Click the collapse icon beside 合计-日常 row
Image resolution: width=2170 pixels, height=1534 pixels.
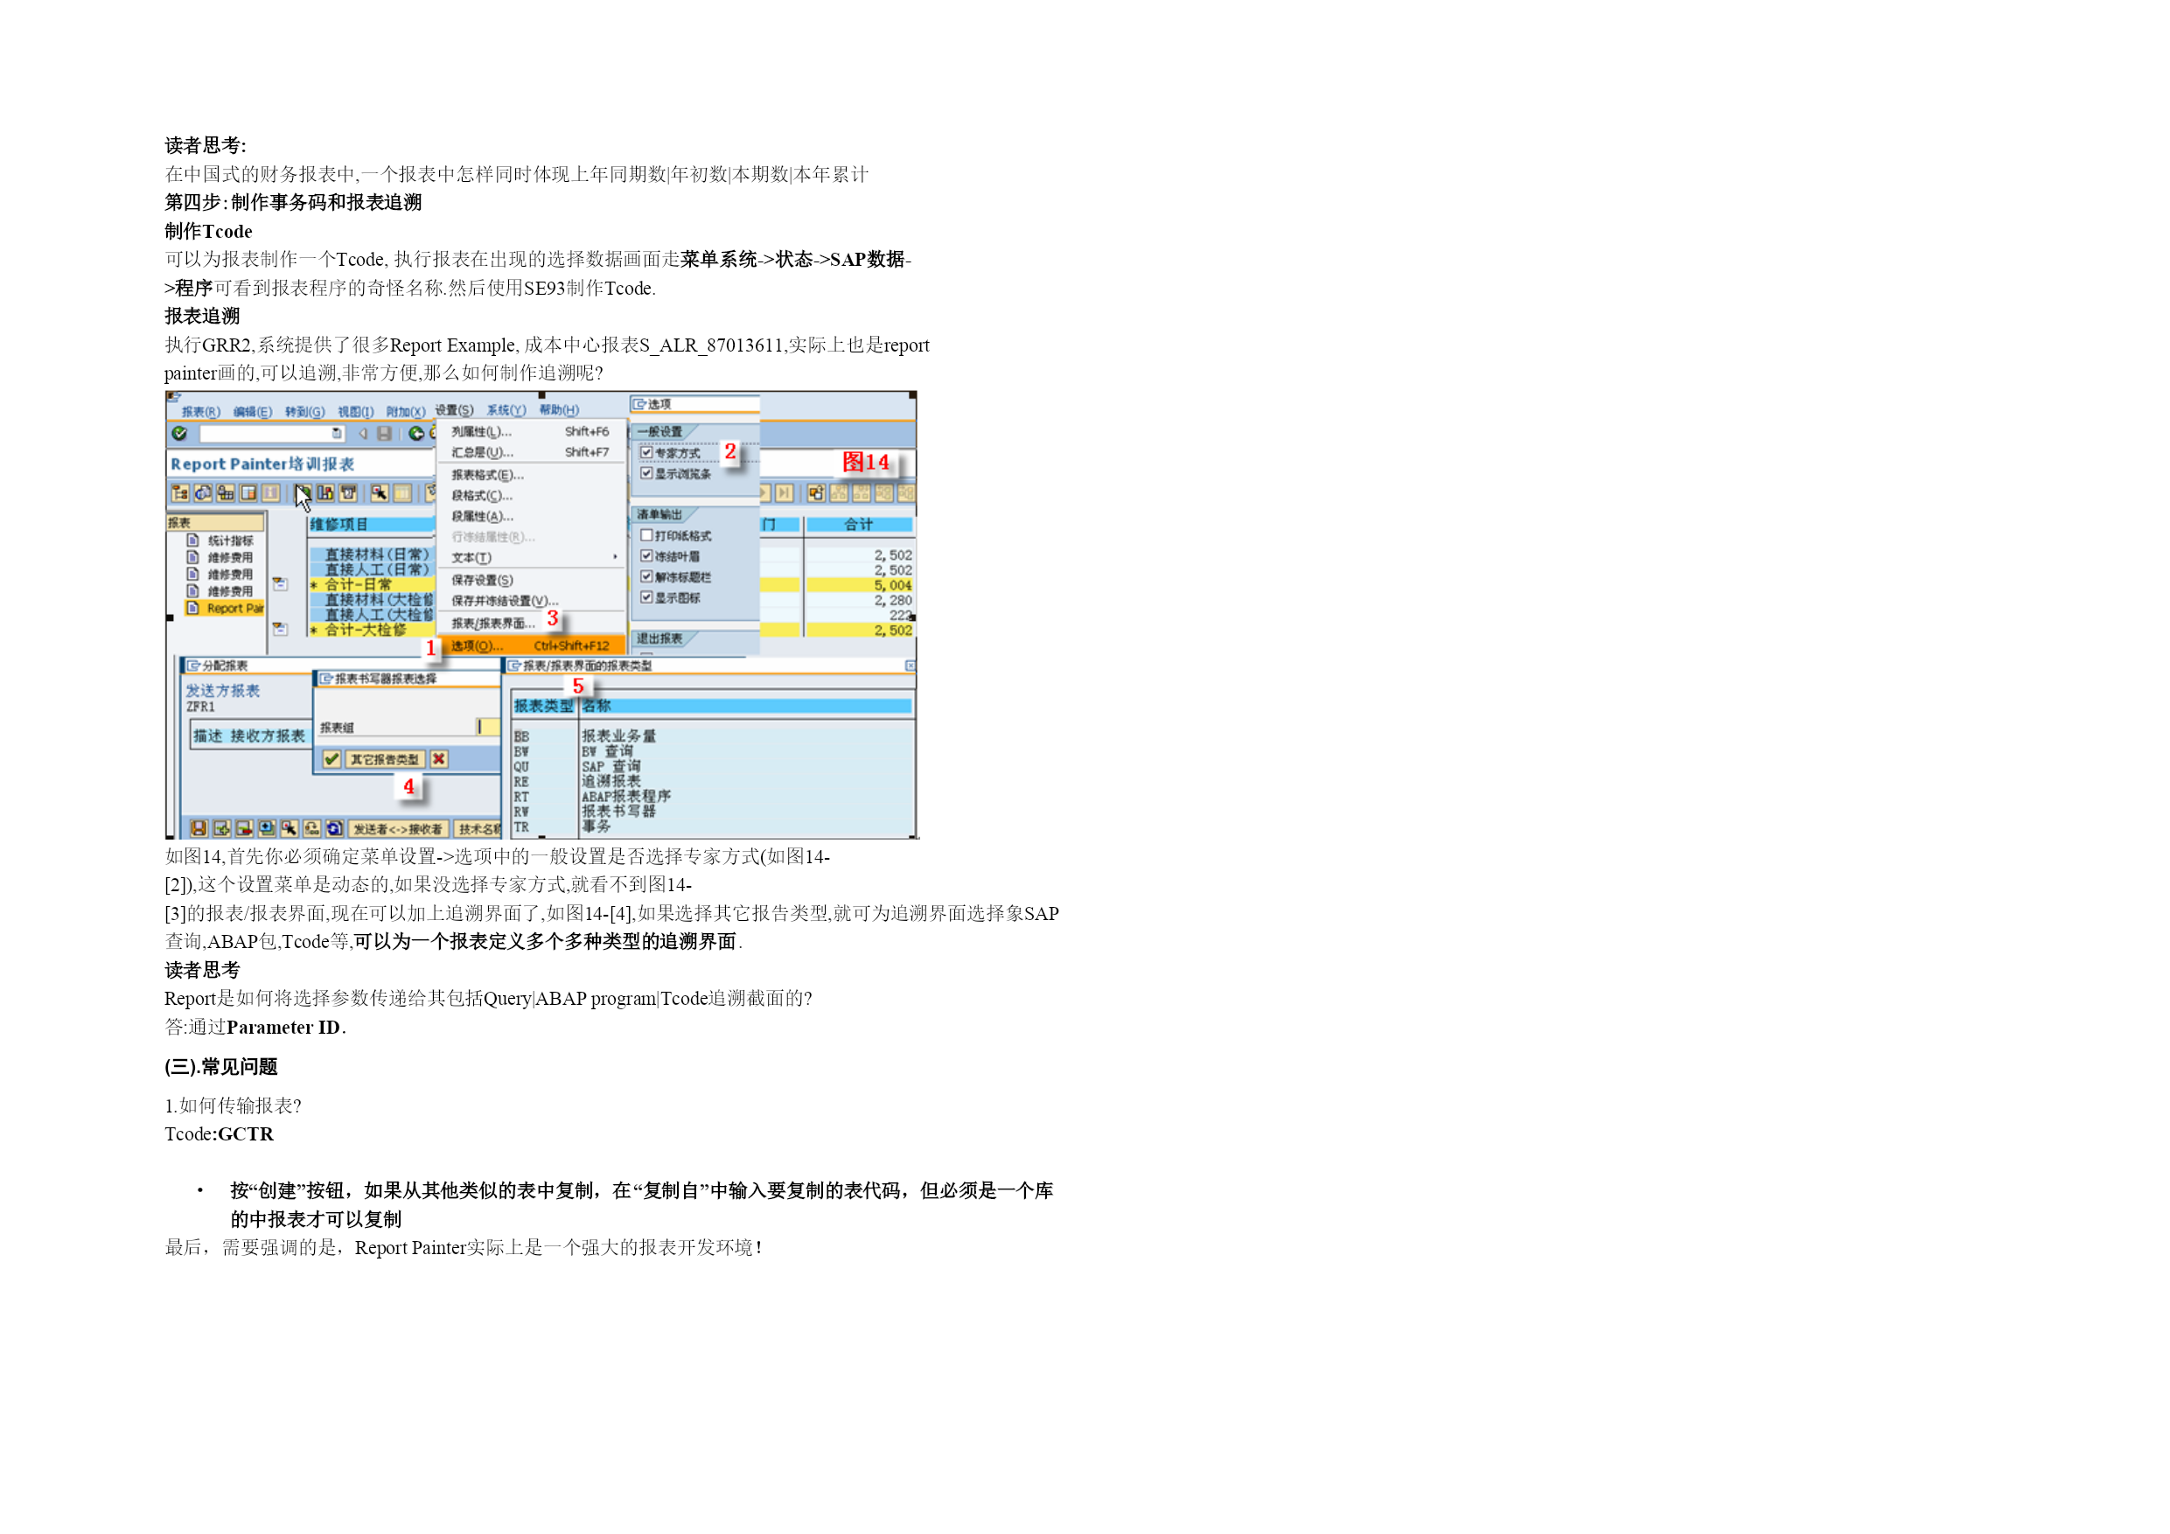(281, 584)
